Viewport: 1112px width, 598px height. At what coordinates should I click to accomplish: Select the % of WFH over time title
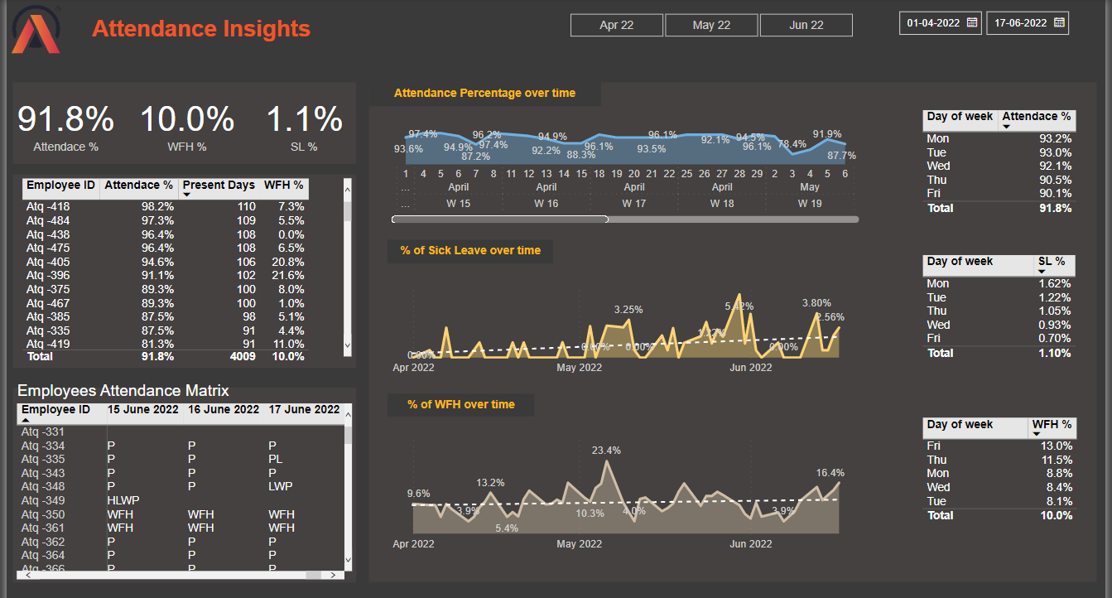pos(460,405)
